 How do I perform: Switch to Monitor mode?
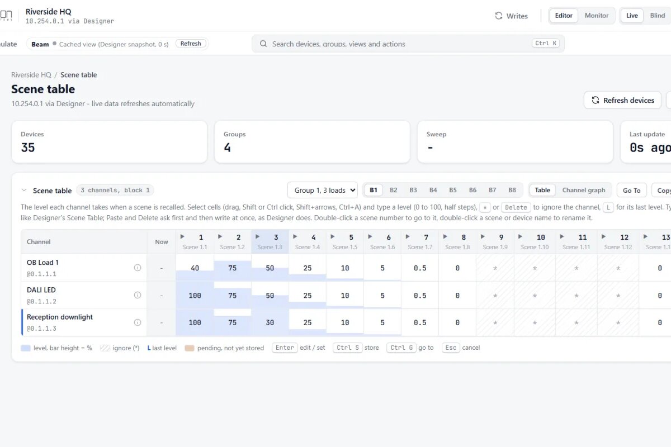click(x=597, y=16)
